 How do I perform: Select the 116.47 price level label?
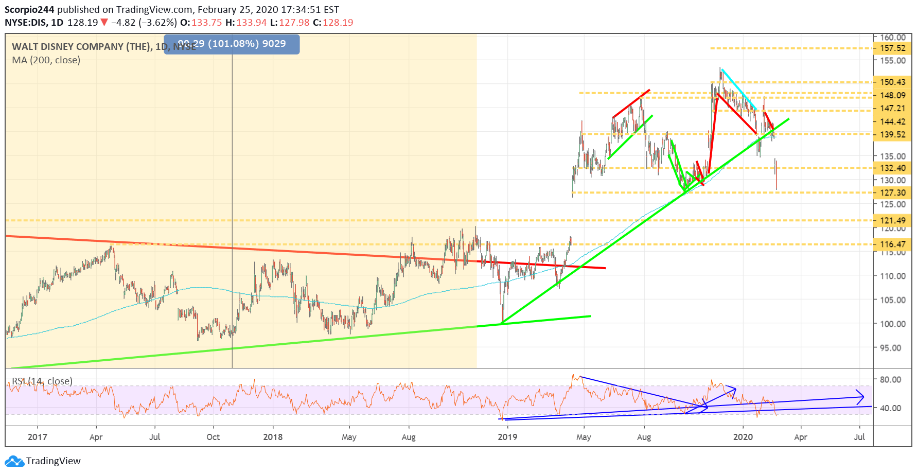892,244
